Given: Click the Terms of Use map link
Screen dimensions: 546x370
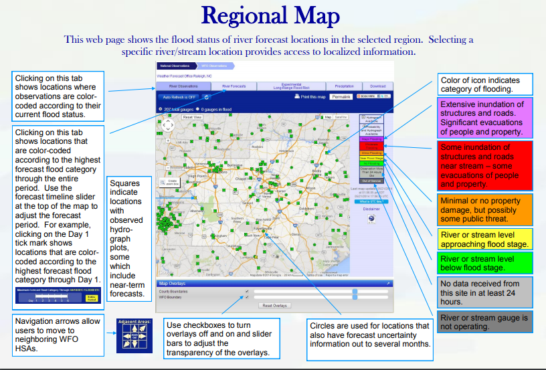Looking at the screenshot, I should pyautogui.click(x=314, y=275).
